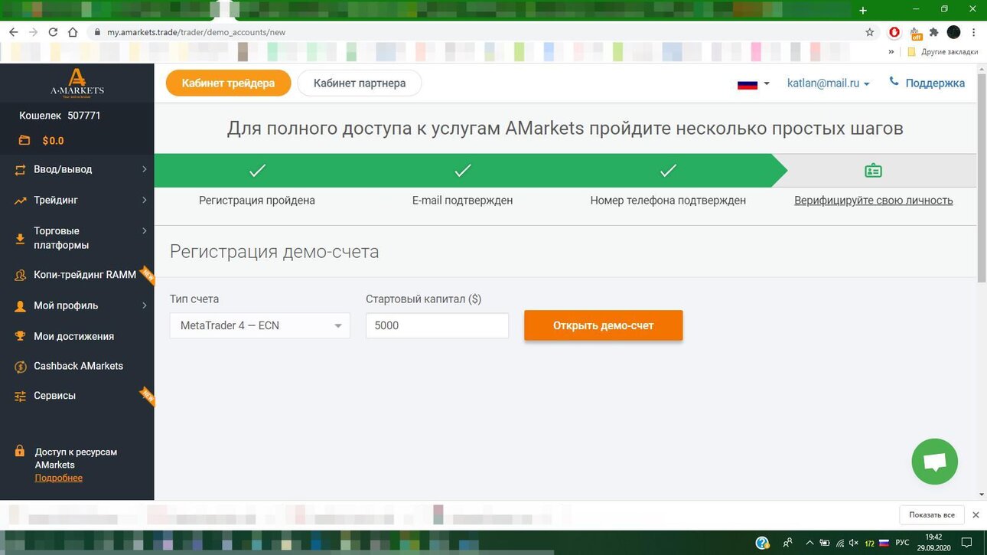Click the Кошелек 507771 text
987x555 pixels.
pyautogui.click(x=60, y=116)
